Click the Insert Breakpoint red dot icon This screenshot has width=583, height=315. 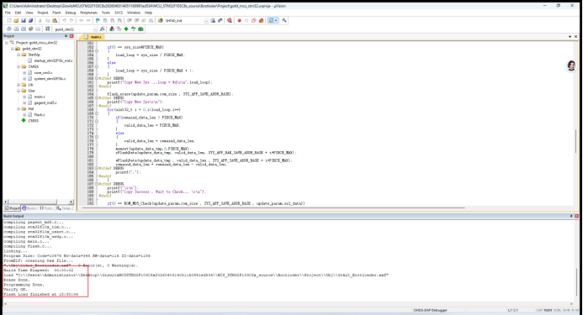tap(239, 20)
